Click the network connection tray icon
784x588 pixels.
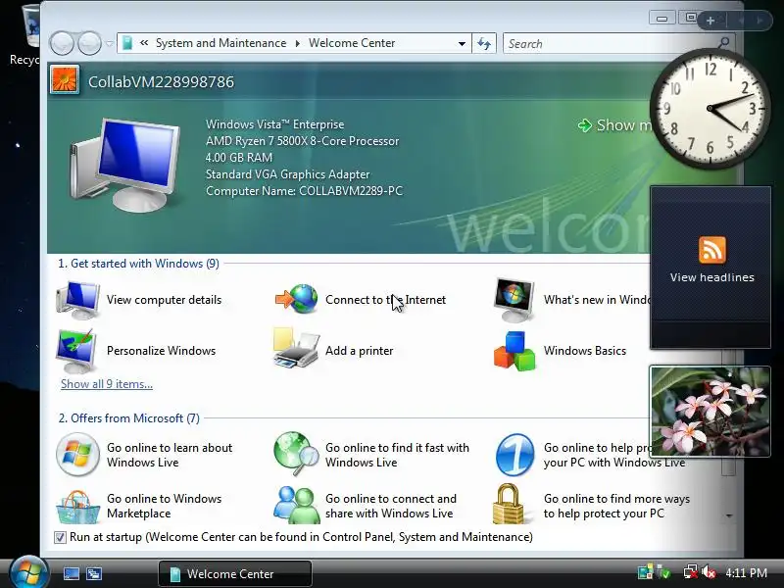pyautogui.click(x=691, y=572)
